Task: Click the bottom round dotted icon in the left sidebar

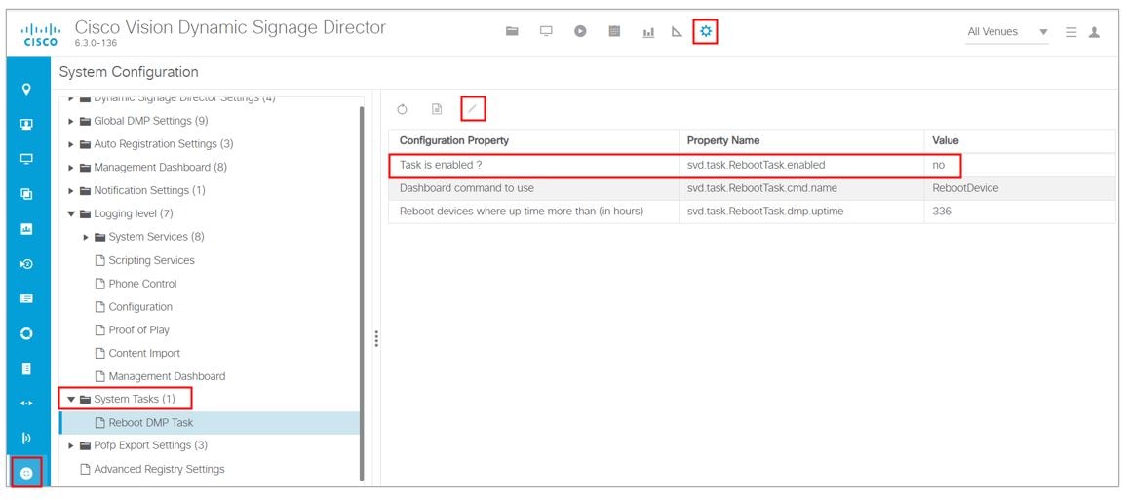Action: pos(27,473)
